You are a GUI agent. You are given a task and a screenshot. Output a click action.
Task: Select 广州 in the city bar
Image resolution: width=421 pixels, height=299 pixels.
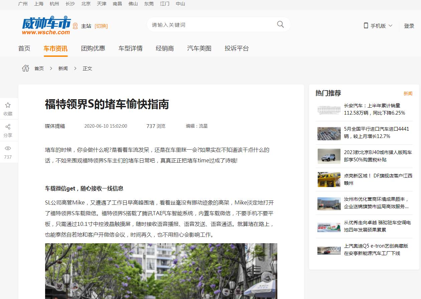click(x=23, y=4)
